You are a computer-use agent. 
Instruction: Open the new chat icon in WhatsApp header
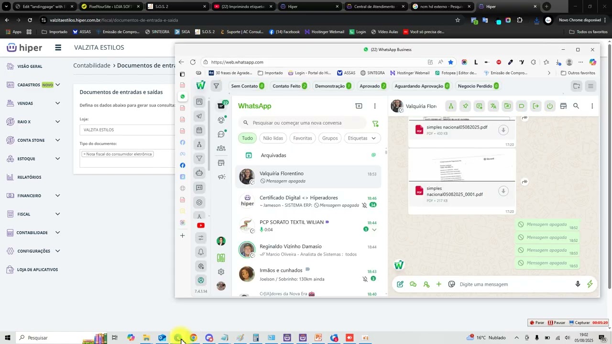tap(359, 106)
